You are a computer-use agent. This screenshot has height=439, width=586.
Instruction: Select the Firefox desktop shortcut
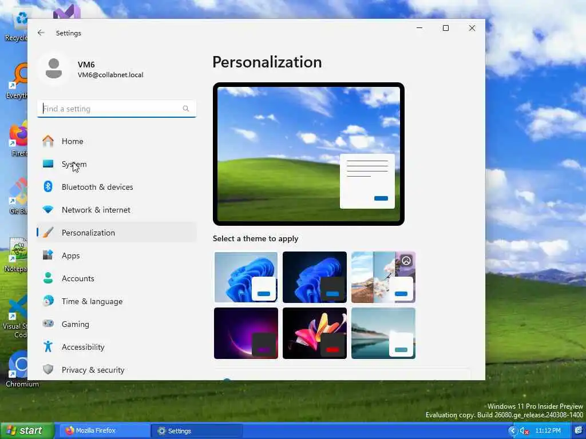point(19,139)
